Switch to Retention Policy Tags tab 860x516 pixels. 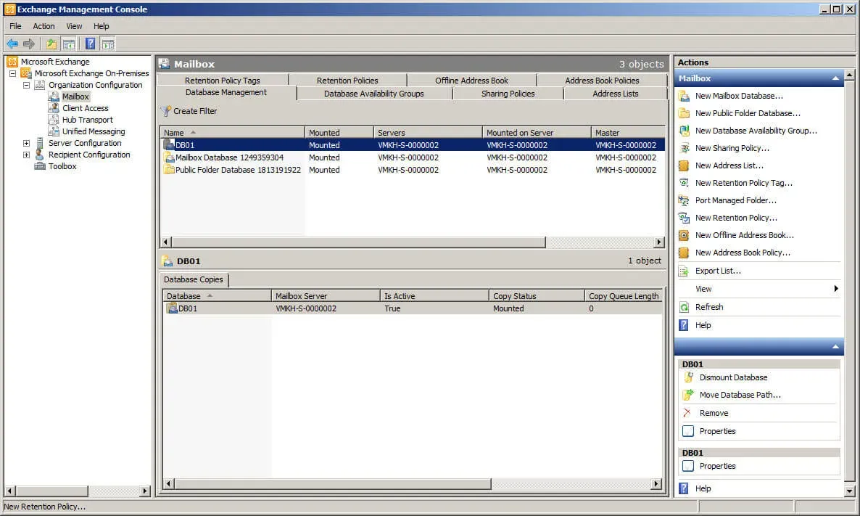222,80
